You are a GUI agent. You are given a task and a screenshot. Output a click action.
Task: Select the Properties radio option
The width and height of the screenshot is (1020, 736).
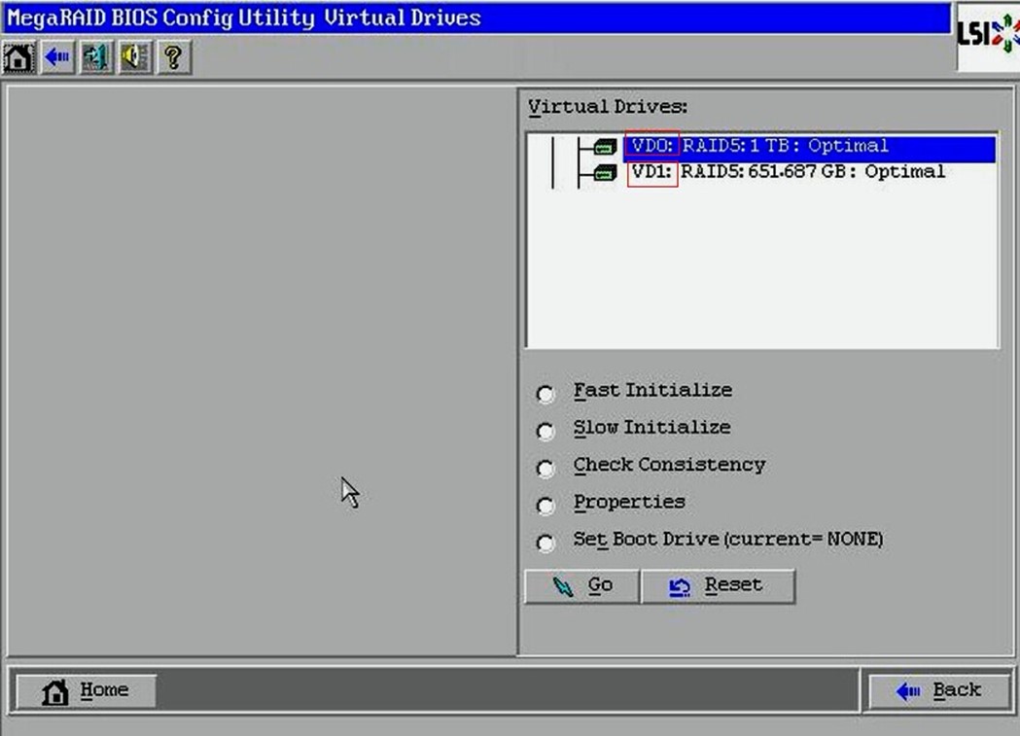coord(545,506)
